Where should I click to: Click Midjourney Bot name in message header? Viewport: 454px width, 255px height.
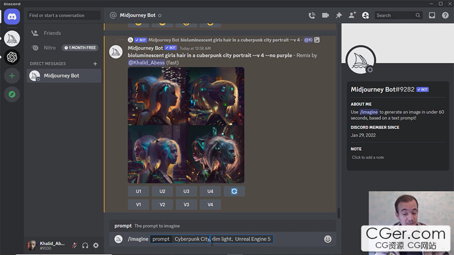click(x=145, y=48)
